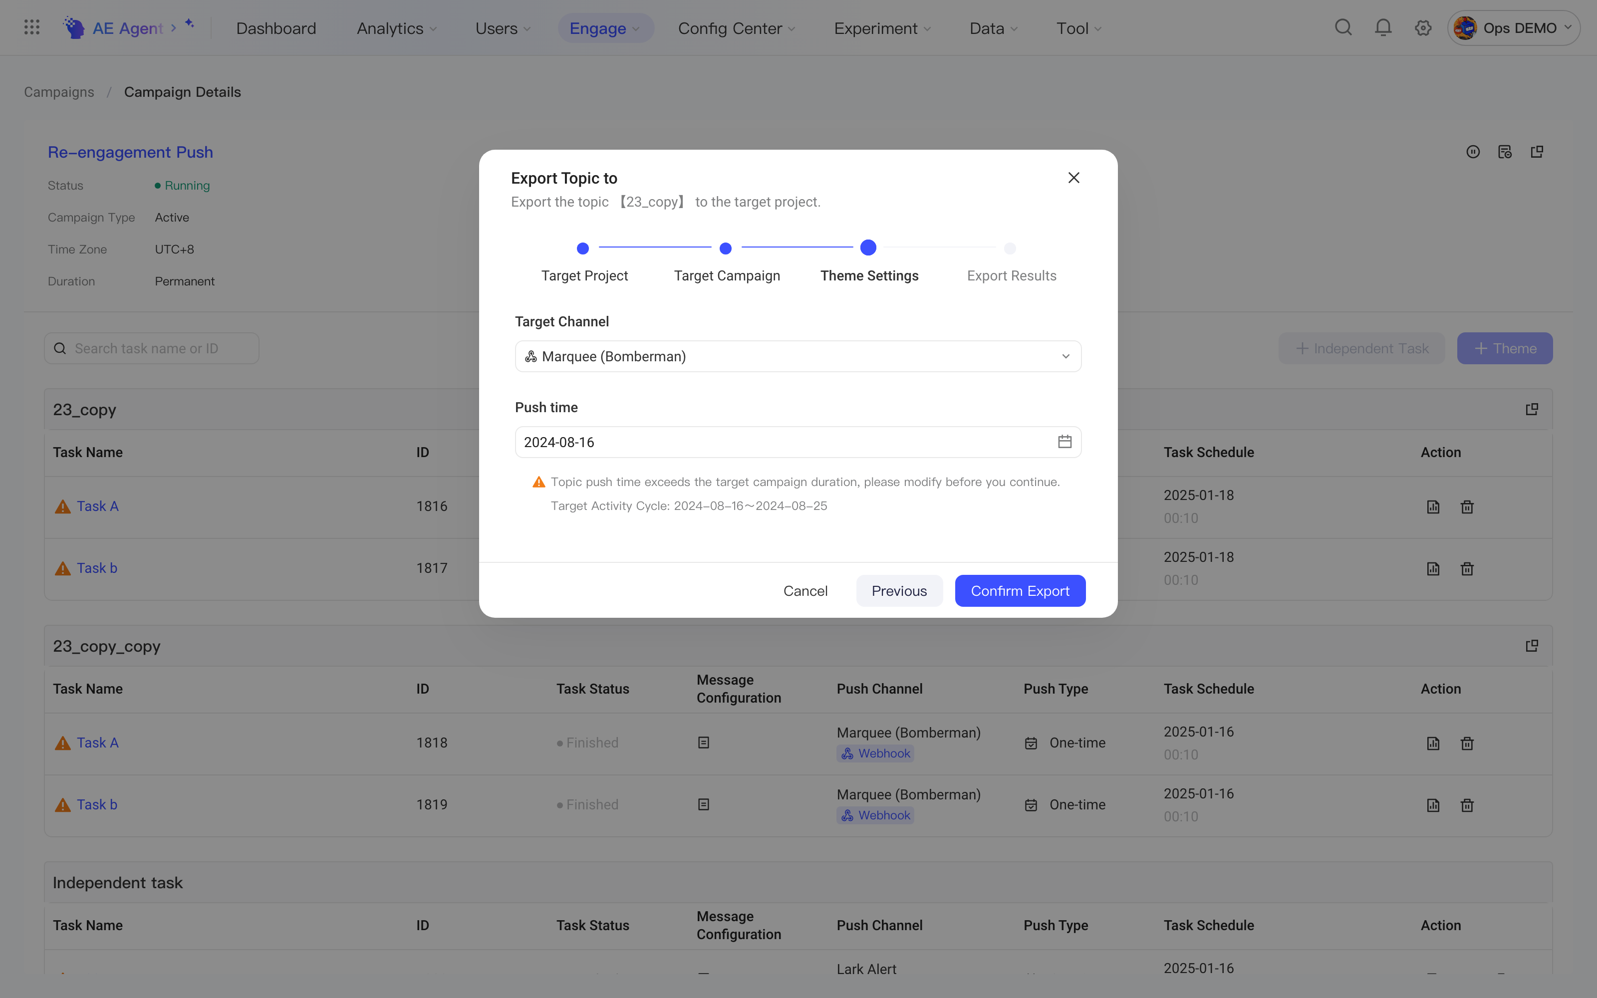Click the Previous button
The image size is (1597, 998).
[x=899, y=591]
